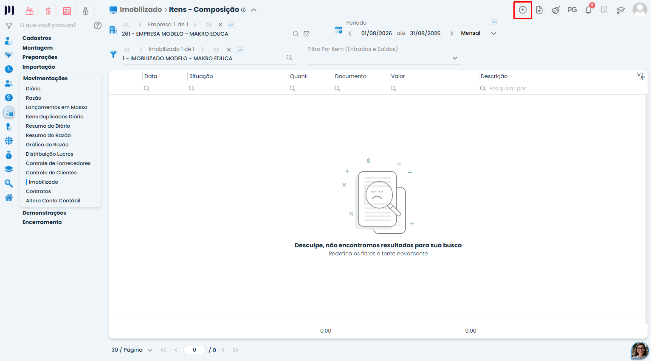Screen dimensions: 651x361
Task: Click the magnifier icon in left sidebar
Action: coord(8,184)
